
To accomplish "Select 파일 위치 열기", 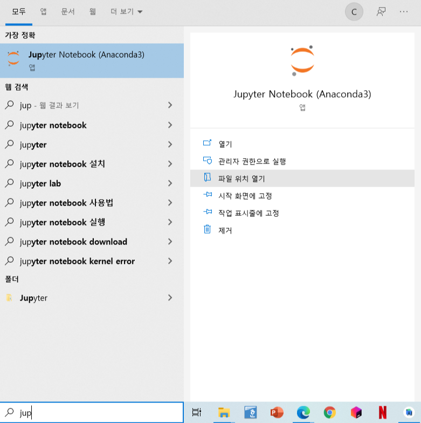I will pos(302,178).
